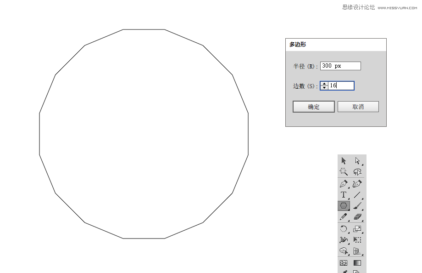Select the Line Segment tool
Screen dimensions: 422x273
(357, 195)
